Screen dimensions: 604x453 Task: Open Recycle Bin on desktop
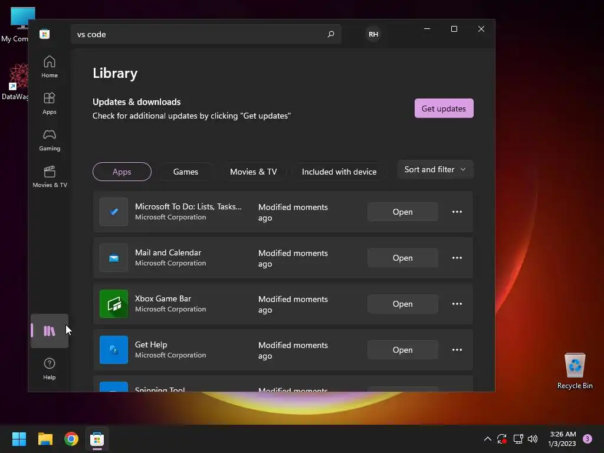(575, 370)
